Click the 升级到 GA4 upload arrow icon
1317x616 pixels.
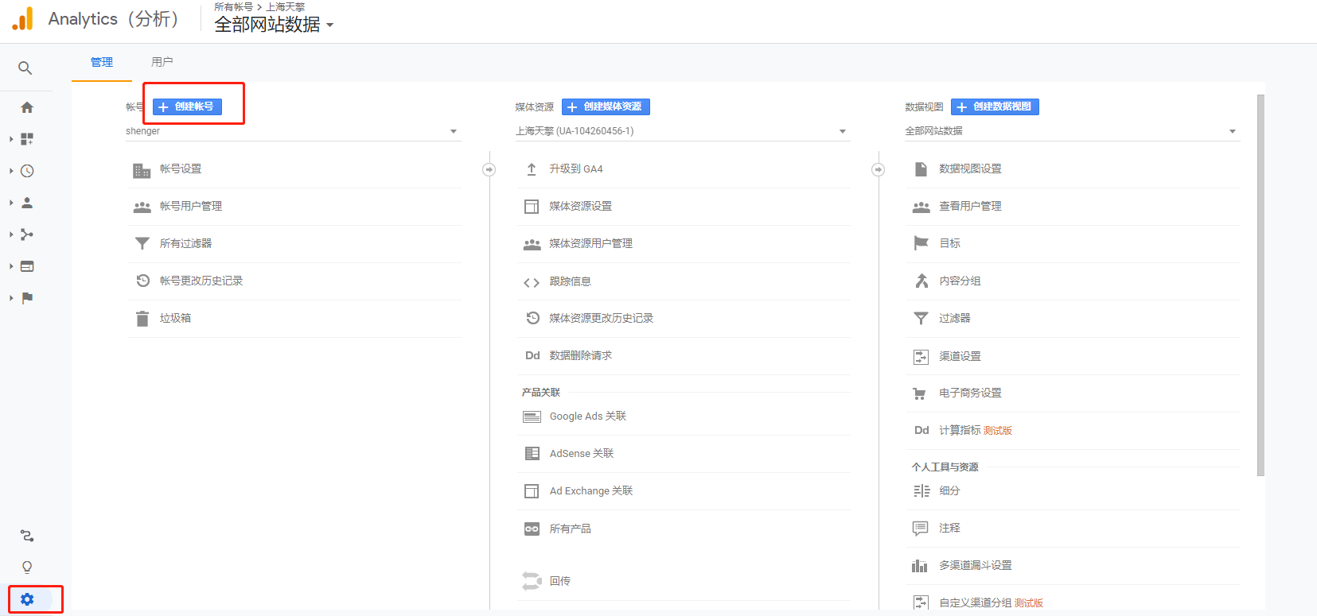532,169
